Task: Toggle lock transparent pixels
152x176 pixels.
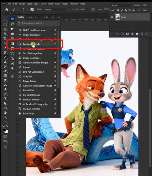Action: pos(118,10)
